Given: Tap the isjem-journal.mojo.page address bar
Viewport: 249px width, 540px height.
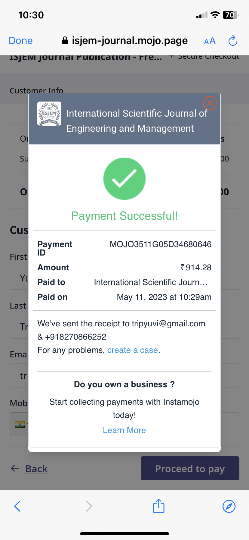Looking at the screenshot, I should tap(130, 41).
